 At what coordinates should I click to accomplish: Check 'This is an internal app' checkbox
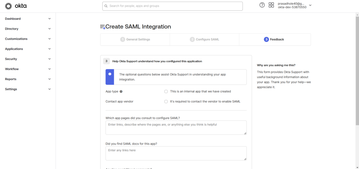click(x=166, y=91)
